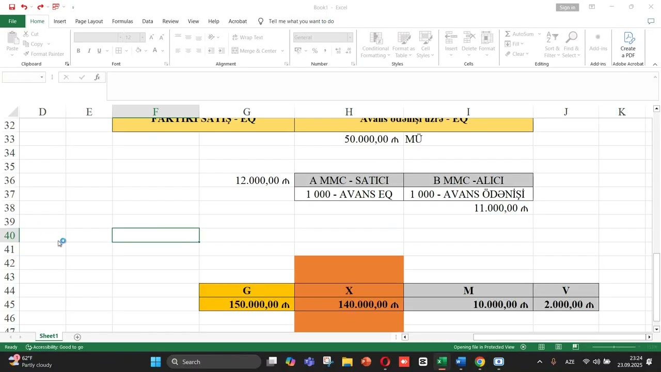Select cell with 140.000,00 under X
661x372 pixels.
pos(349,304)
